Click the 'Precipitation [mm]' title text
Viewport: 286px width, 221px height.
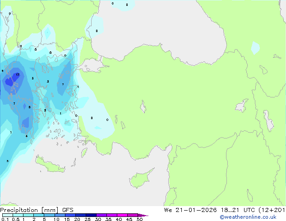[29, 210]
